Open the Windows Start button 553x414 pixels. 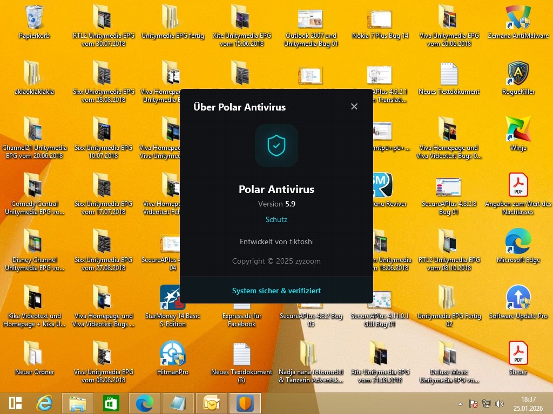point(16,403)
